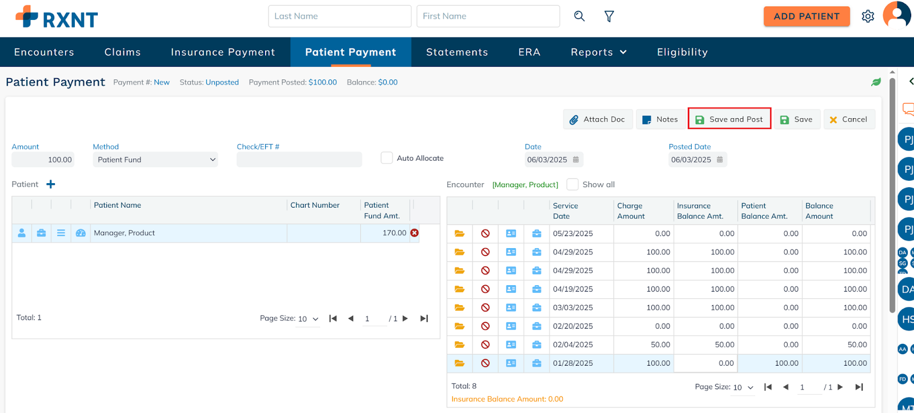
Task: Enable the Auto Allocate checkbox
Action: pyautogui.click(x=387, y=158)
